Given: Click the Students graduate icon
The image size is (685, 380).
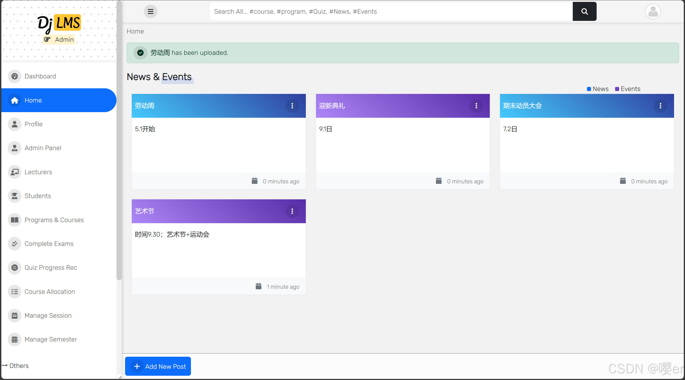Looking at the screenshot, I should point(14,196).
